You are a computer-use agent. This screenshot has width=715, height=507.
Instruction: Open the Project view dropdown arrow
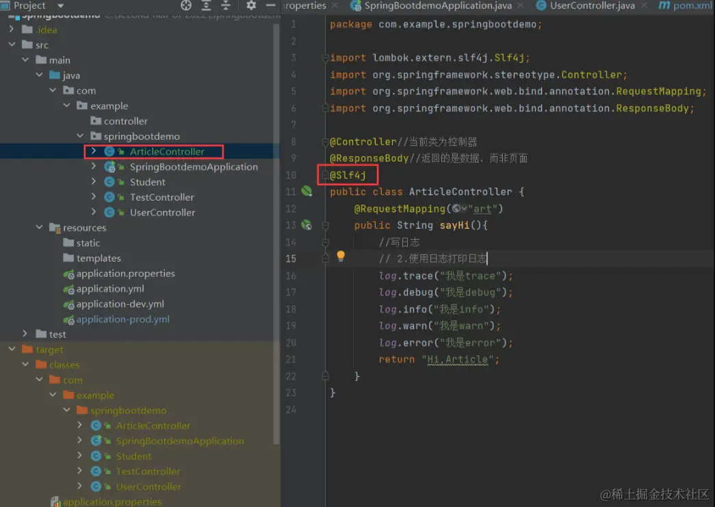(60, 6)
